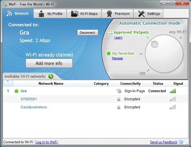This screenshot has width=191, height=147.
Task: Sort networks by Network Name column header
Action: coord(51,84)
